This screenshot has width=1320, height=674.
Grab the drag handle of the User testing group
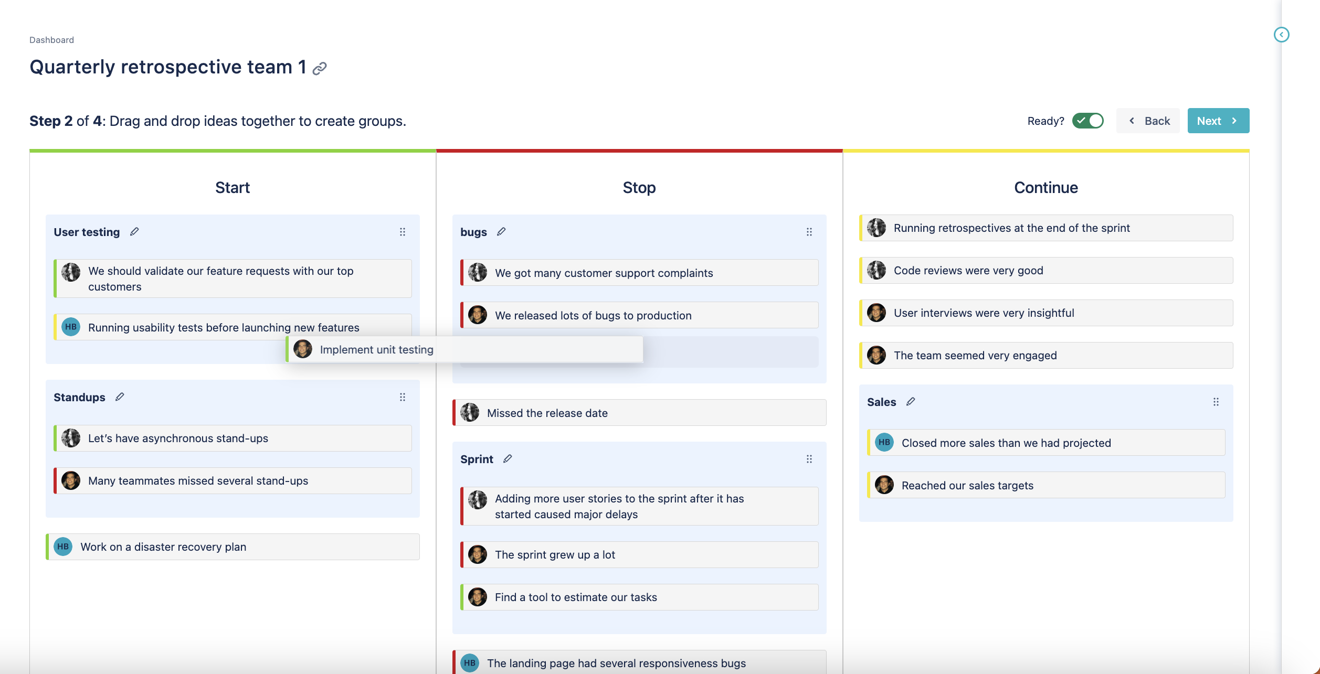(x=403, y=232)
